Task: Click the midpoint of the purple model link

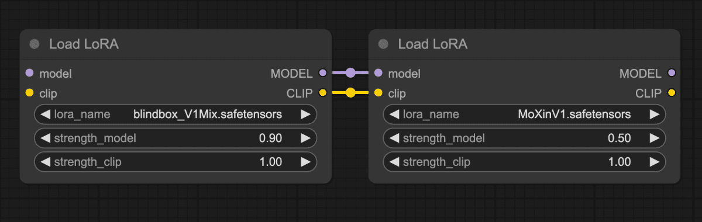Action: [350, 73]
